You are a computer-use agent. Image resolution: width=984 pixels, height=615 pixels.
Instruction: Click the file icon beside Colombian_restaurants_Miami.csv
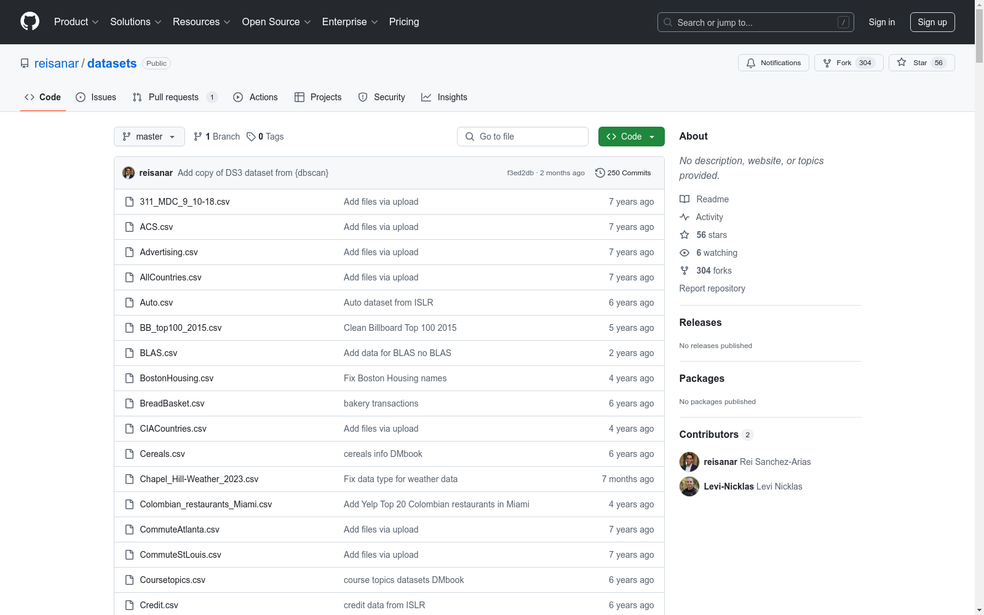(x=129, y=504)
